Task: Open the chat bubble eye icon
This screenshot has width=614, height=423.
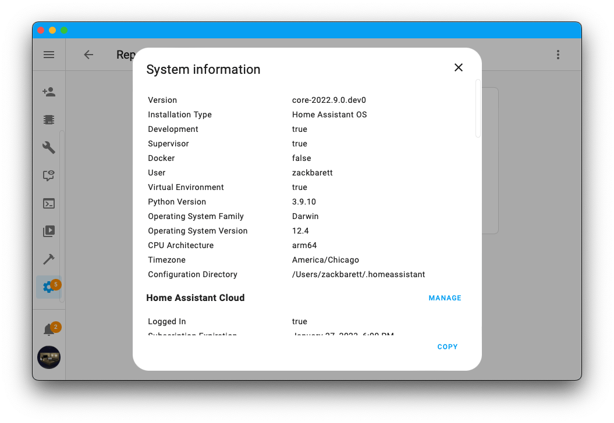Action: tap(49, 175)
